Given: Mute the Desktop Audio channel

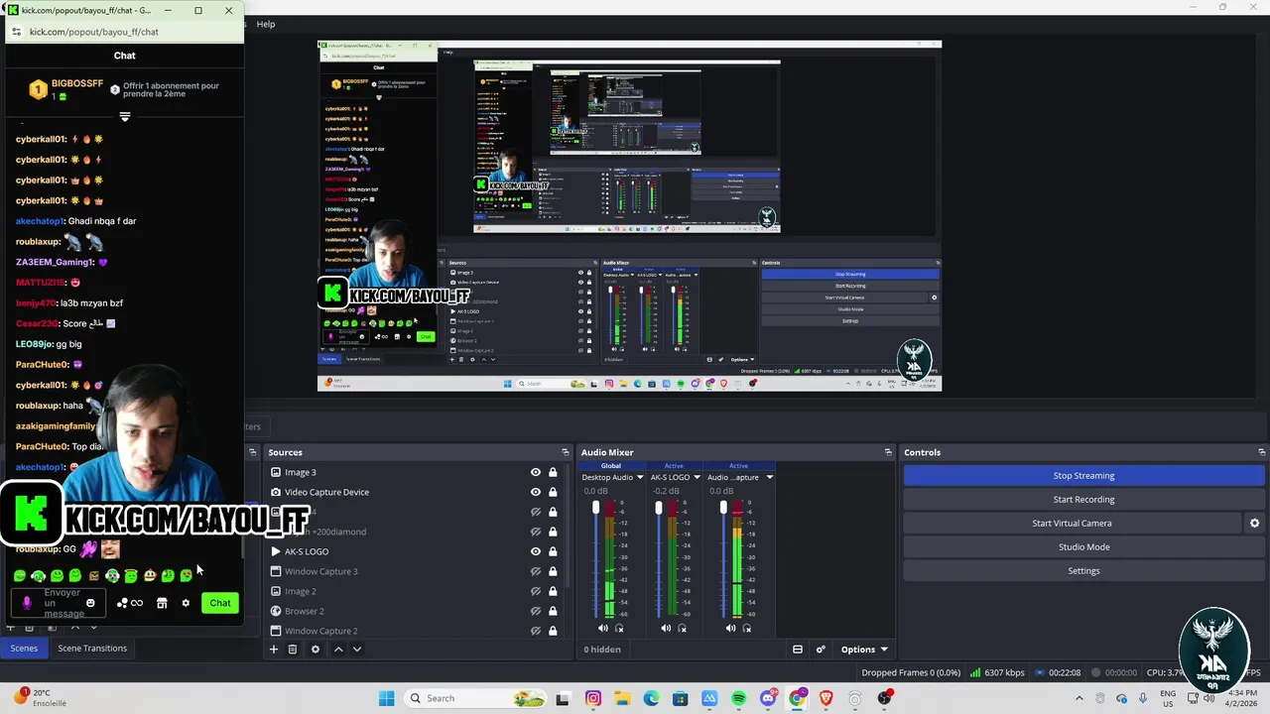Looking at the screenshot, I should tap(603, 629).
